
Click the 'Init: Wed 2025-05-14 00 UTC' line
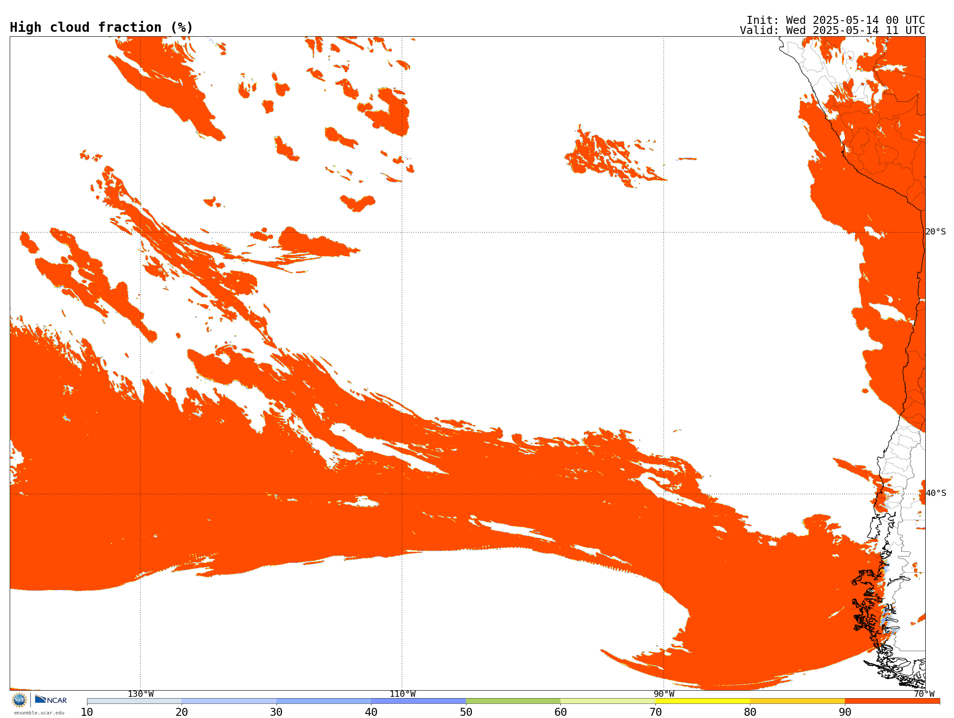836,20
